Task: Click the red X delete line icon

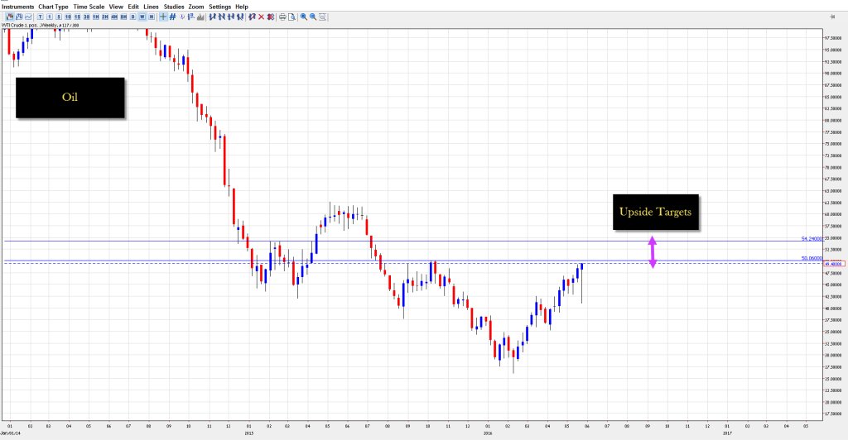Action: click(x=261, y=17)
